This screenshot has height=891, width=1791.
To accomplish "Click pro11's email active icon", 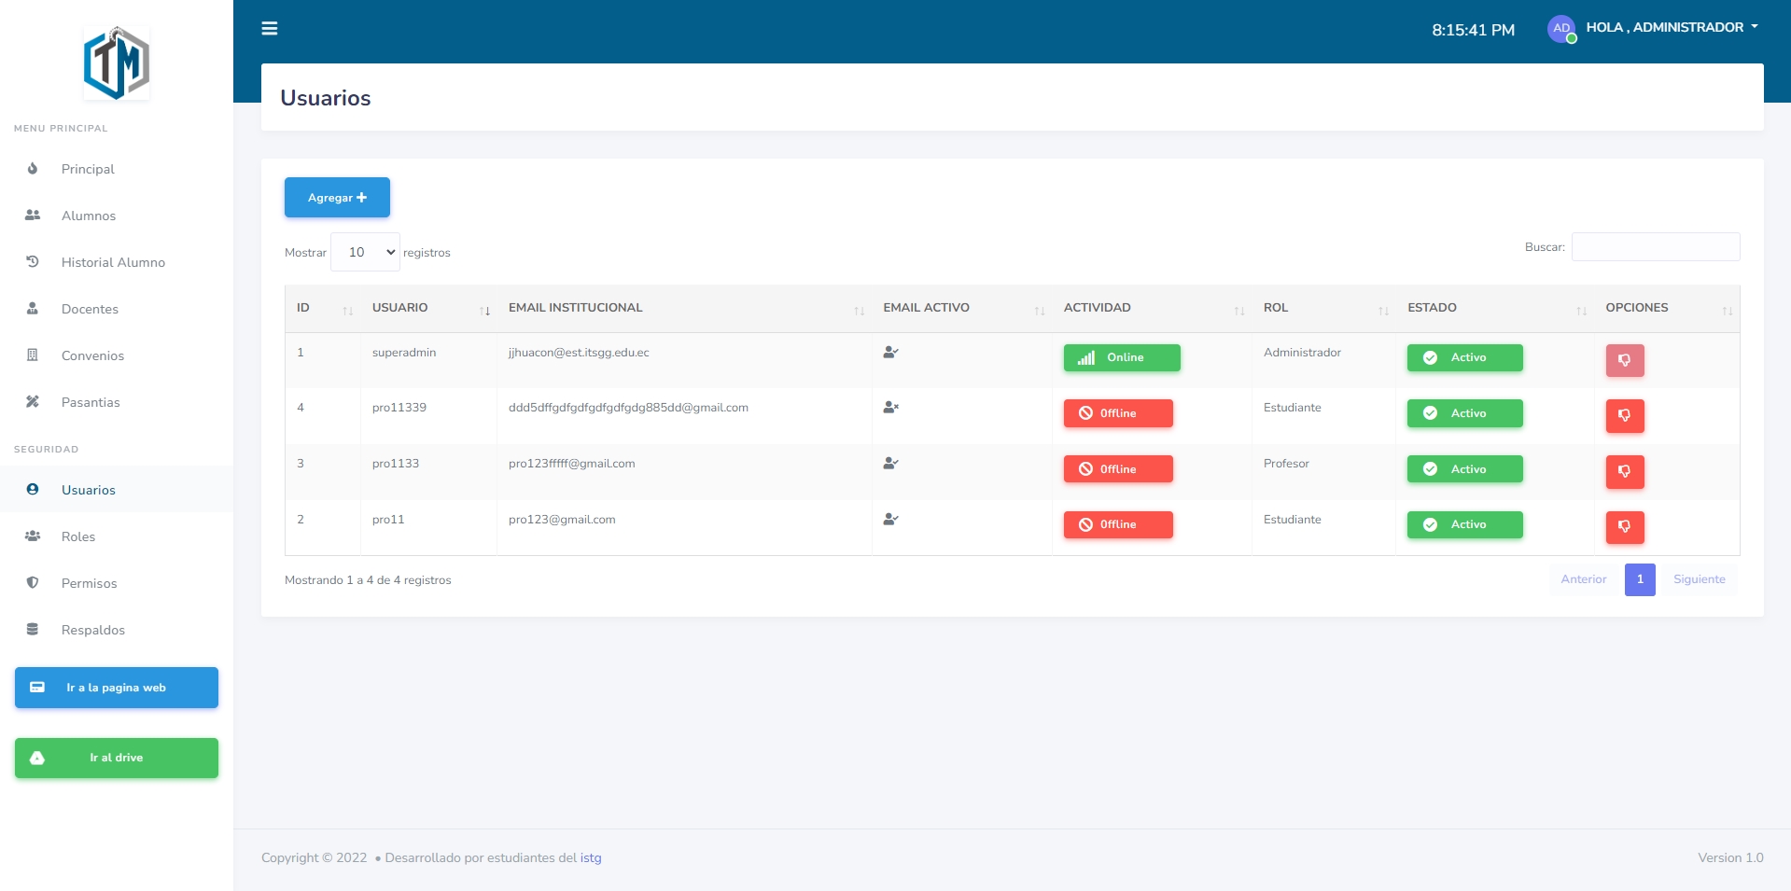I will (891, 520).
